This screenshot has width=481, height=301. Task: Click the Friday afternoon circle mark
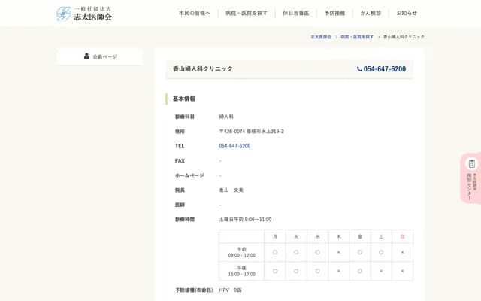pyautogui.click(x=360, y=271)
